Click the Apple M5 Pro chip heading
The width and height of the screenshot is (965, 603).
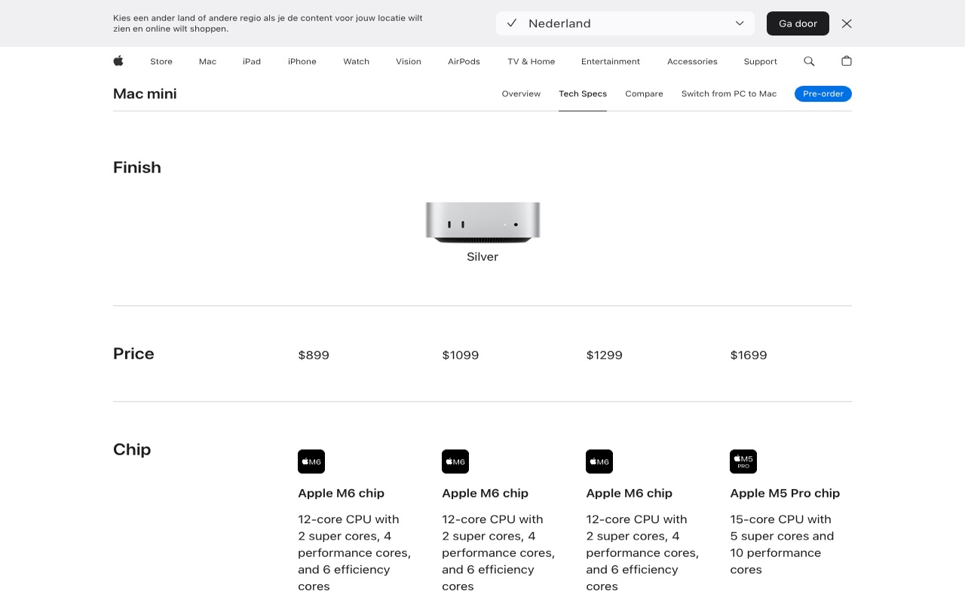785,493
